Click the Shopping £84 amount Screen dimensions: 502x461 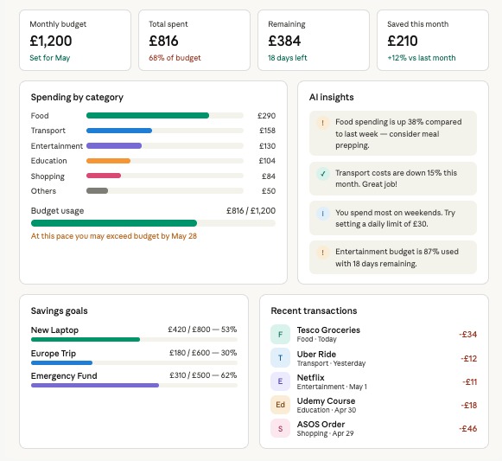[x=269, y=176]
